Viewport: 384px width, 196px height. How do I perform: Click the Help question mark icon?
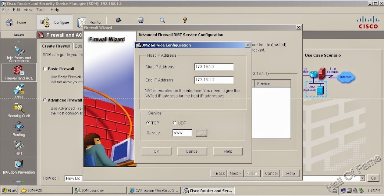[185, 20]
